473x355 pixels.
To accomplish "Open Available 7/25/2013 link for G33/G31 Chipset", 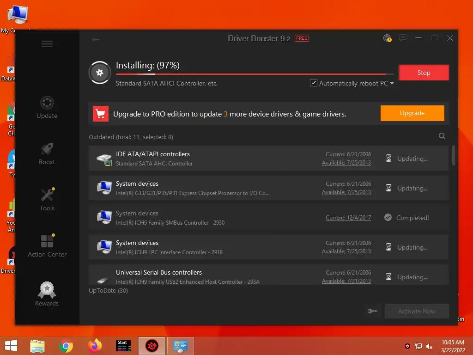I will (346, 192).
